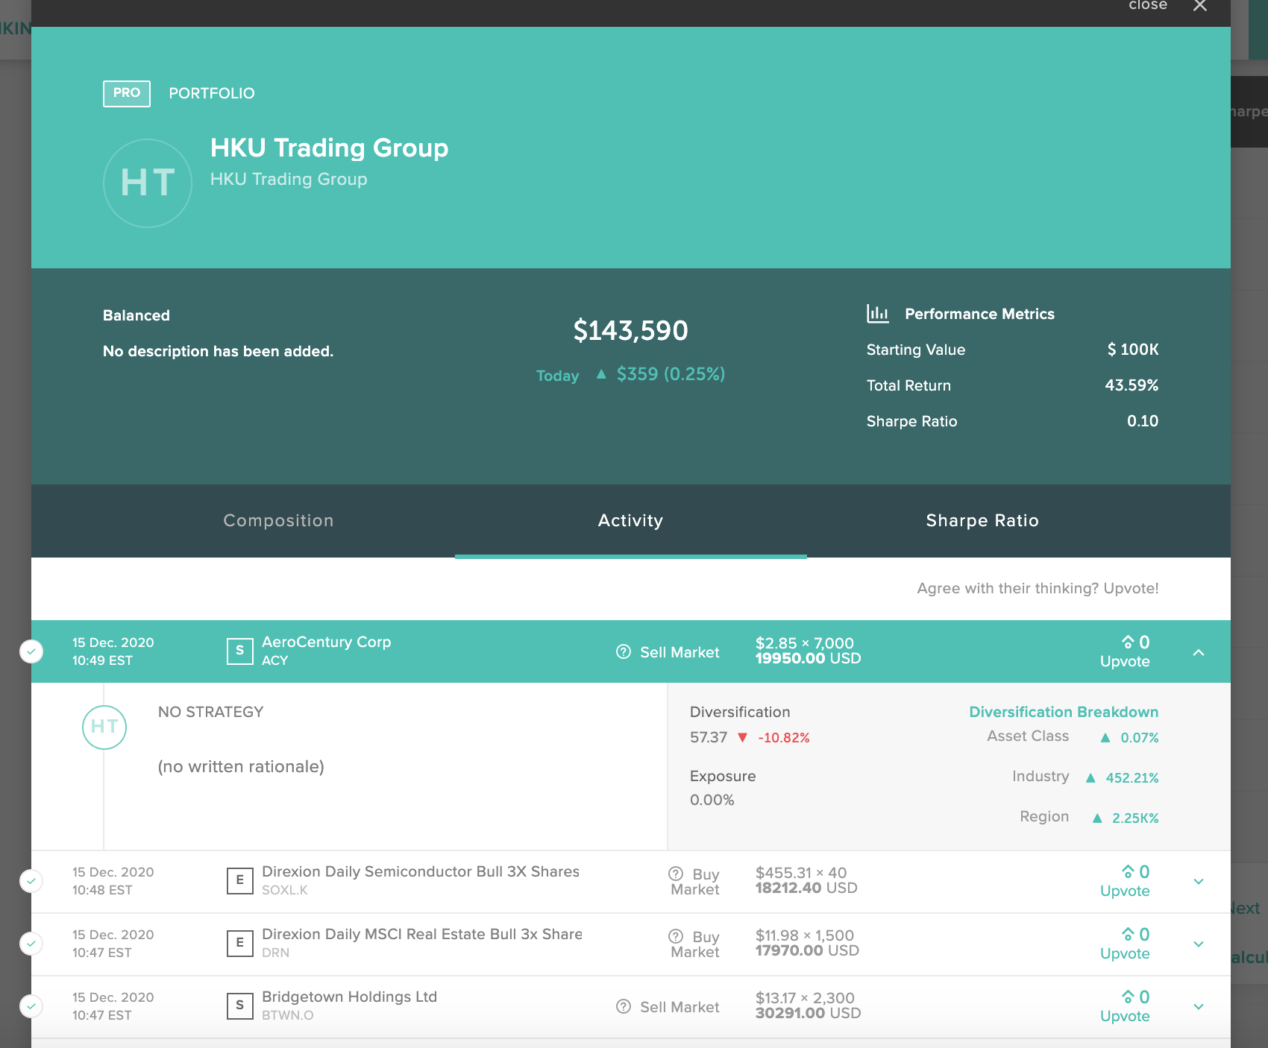1268x1048 pixels.
Task: Click the PRO badge
Action: pyautogui.click(x=127, y=93)
